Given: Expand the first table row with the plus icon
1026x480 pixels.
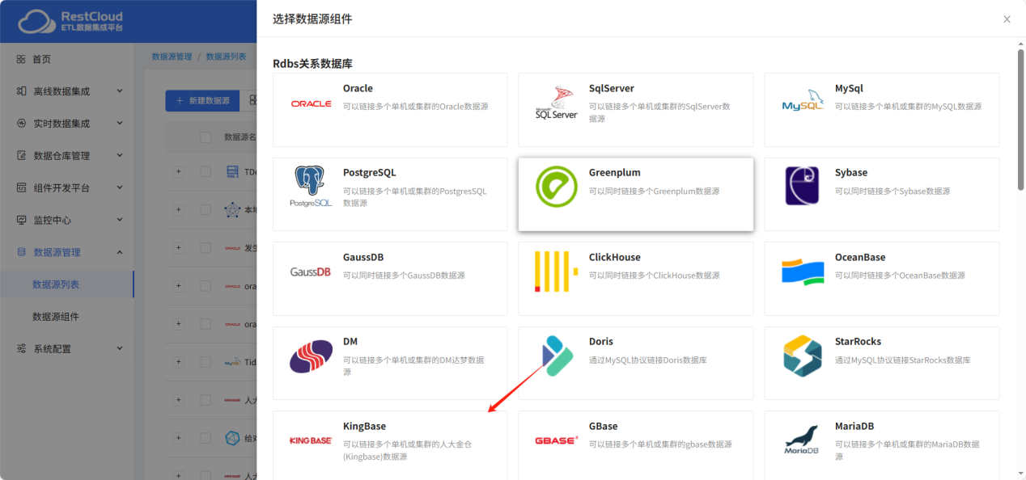Looking at the screenshot, I should tap(178, 171).
